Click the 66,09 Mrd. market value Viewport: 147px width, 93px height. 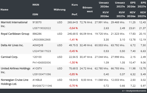tap(86, 34)
